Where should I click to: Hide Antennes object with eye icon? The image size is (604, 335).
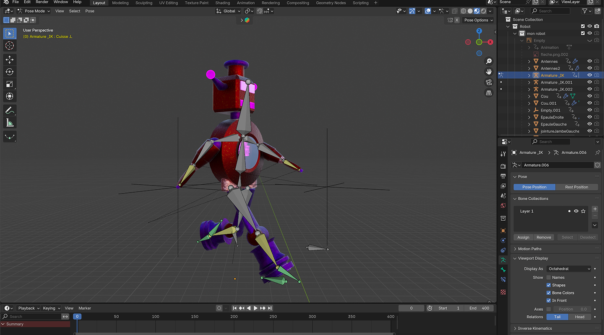point(589,62)
